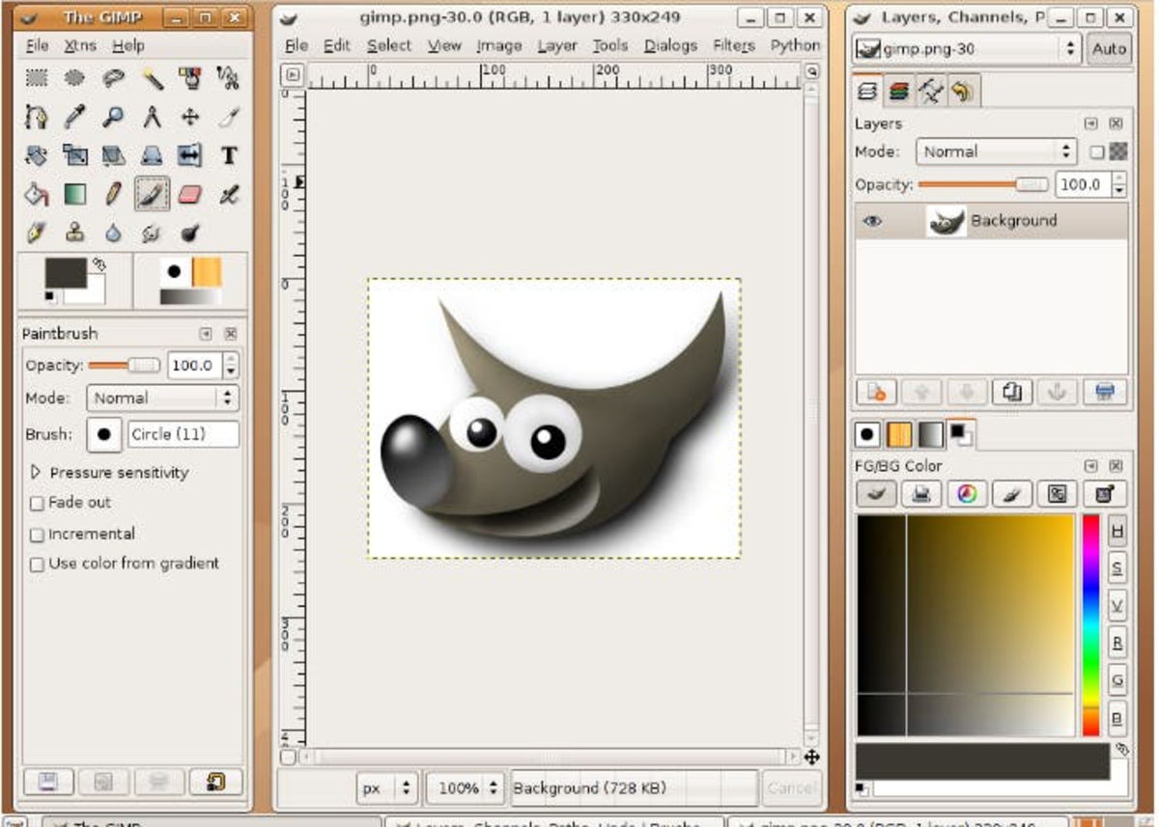
Task: Click the New Layer button
Action: click(877, 392)
